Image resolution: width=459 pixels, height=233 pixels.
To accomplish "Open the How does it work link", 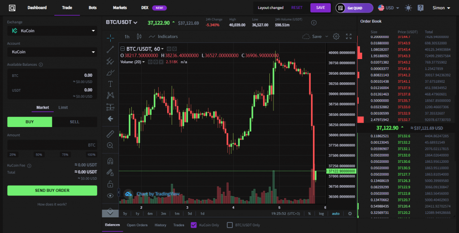I will [x=52, y=204].
